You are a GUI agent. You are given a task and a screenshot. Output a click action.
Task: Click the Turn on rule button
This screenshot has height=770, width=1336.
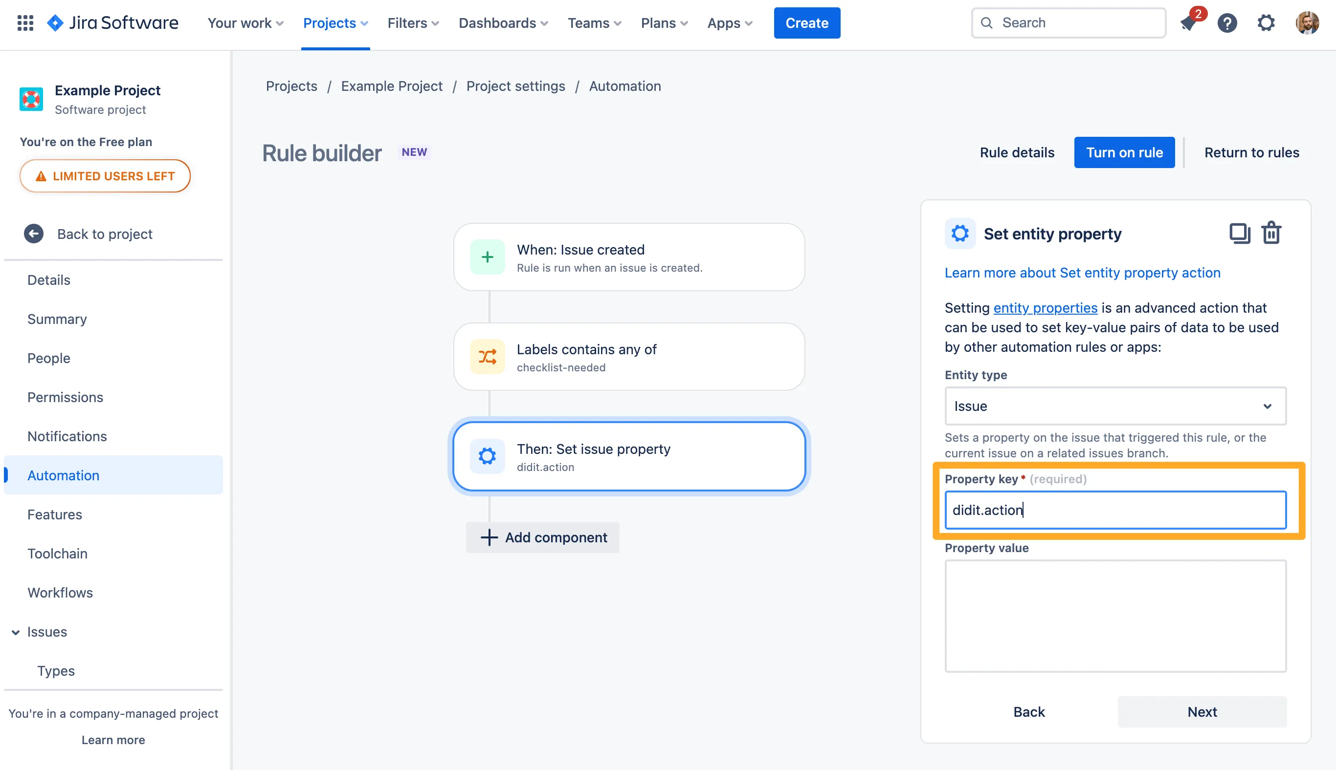click(1124, 152)
